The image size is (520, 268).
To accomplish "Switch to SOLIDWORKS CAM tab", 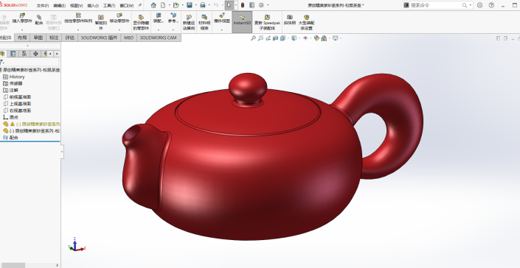I will coord(158,38).
